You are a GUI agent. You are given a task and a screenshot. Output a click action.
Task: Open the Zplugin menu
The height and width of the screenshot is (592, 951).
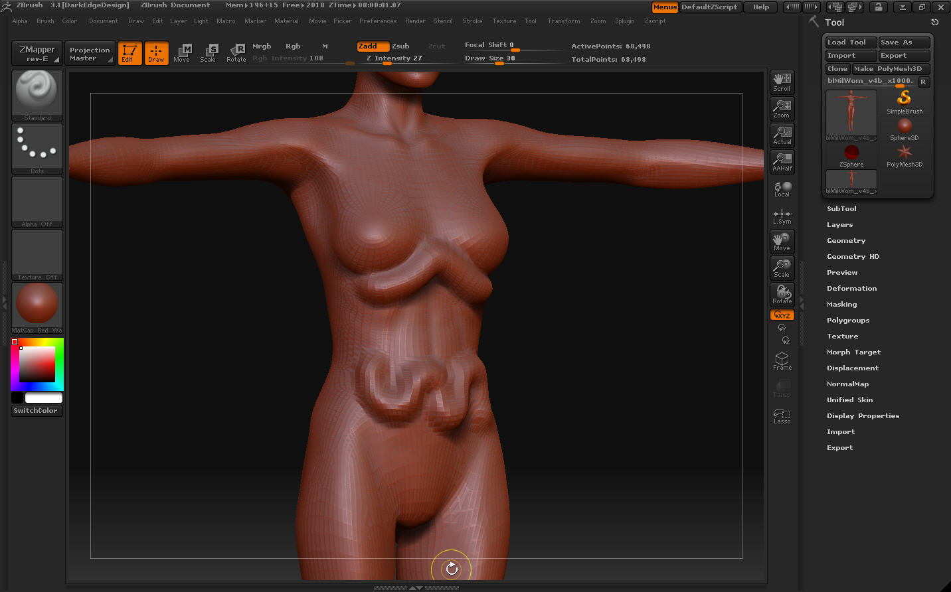(624, 21)
